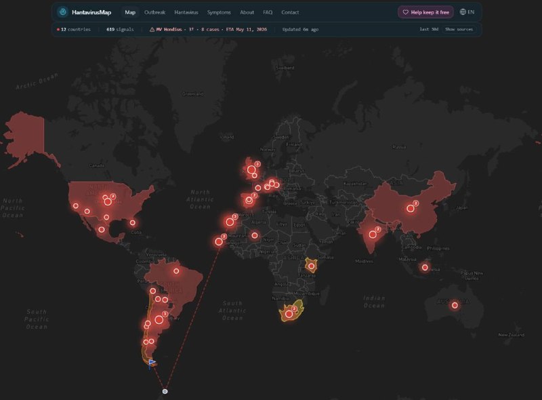The width and height of the screenshot is (542, 400).
Task: Open the Outbreak tab
Action: click(x=154, y=12)
